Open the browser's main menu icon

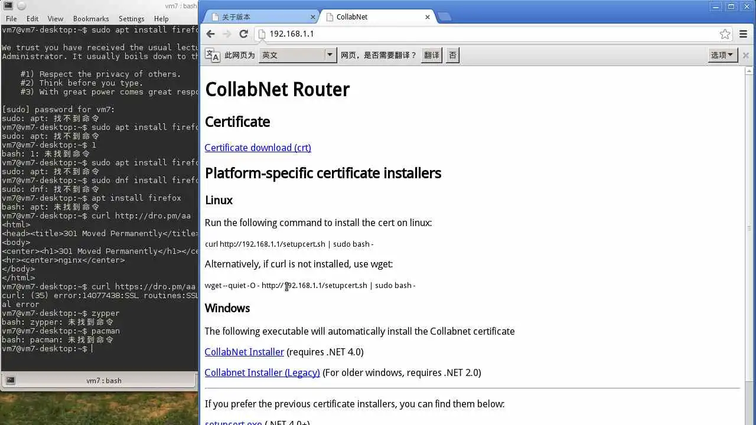pos(743,34)
